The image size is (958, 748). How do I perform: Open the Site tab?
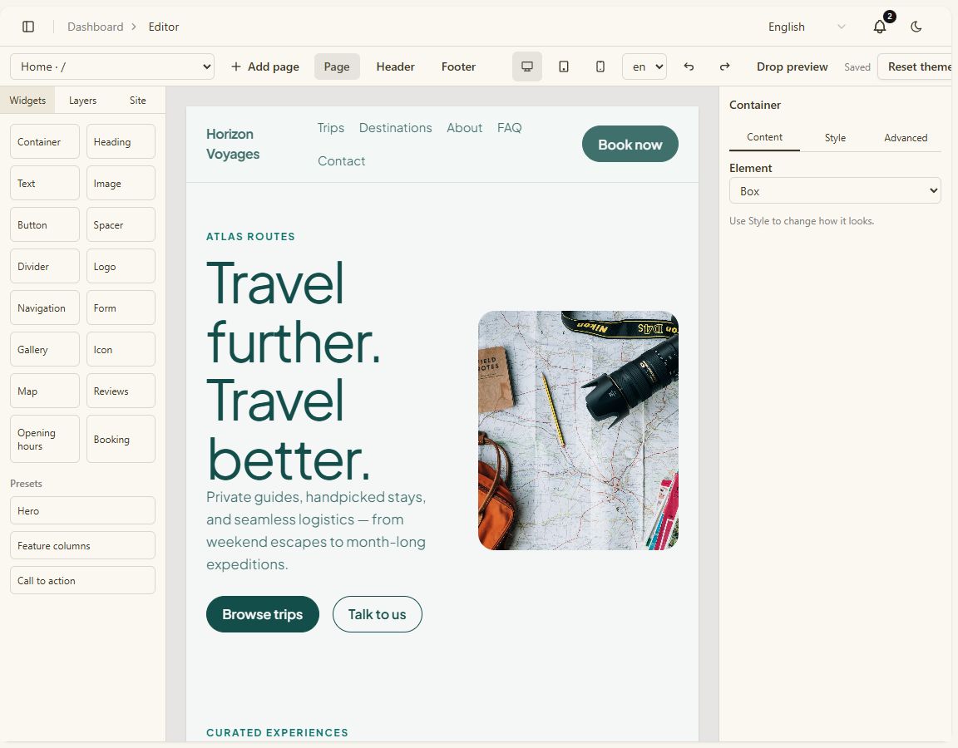click(x=137, y=100)
